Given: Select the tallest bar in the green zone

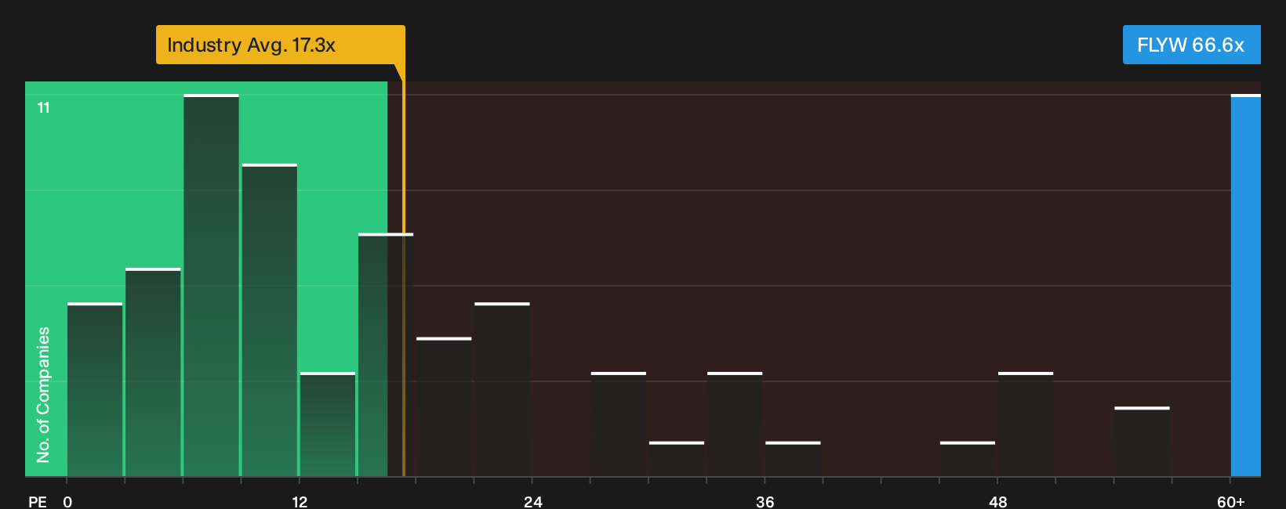Looking at the screenshot, I should click(211, 285).
